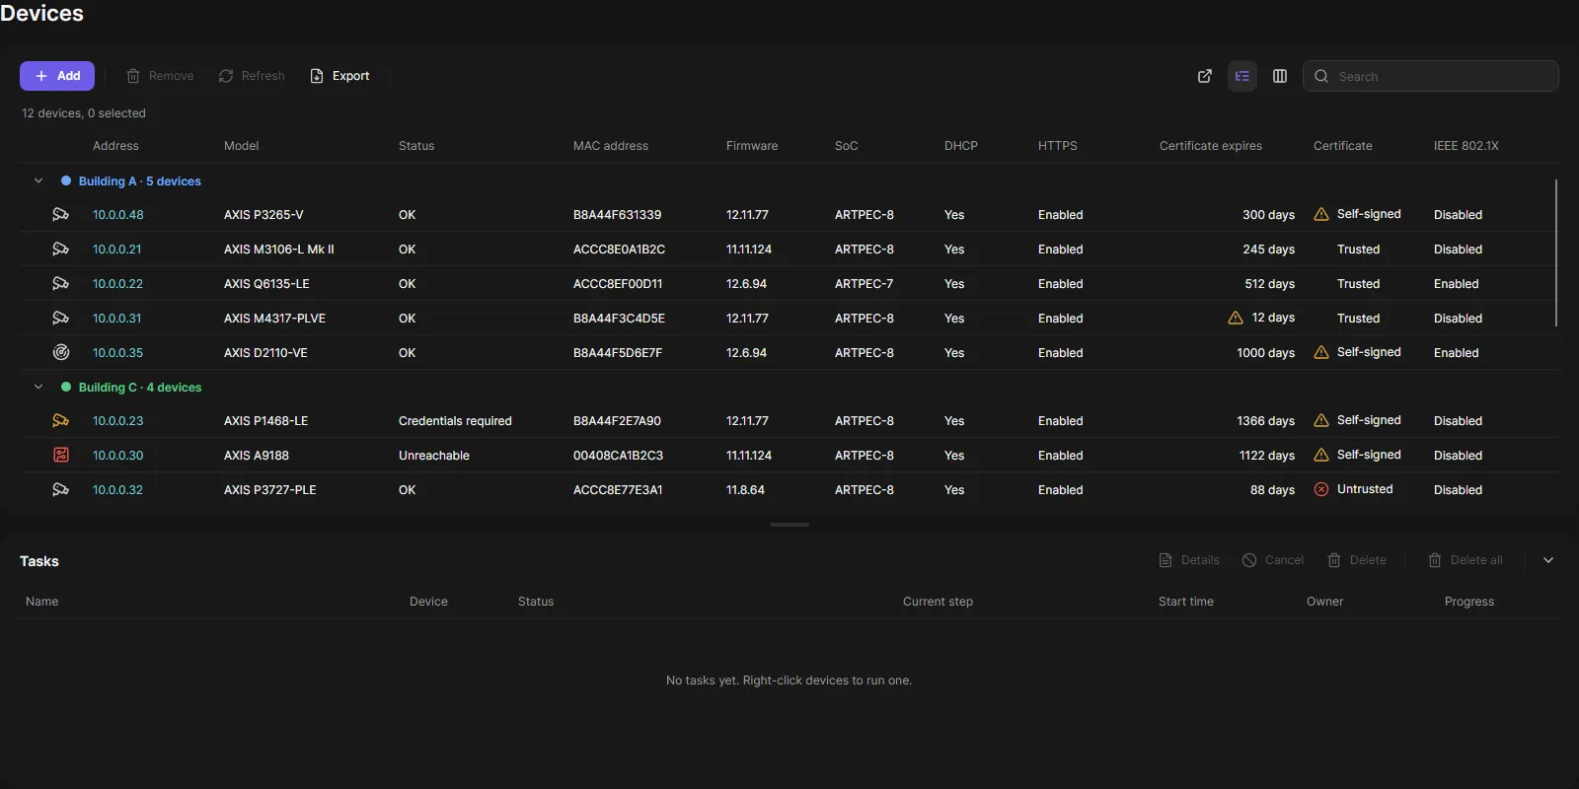Collapse the Building A group chevron

pos(38,180)
